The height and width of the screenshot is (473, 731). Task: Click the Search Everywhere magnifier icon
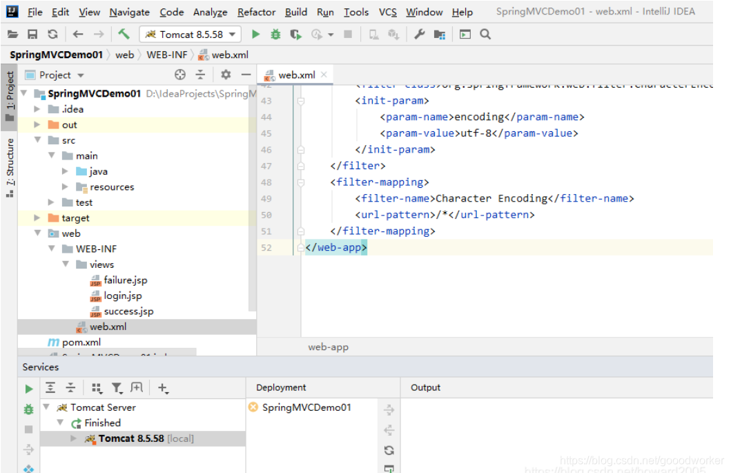tap(485, 34)
